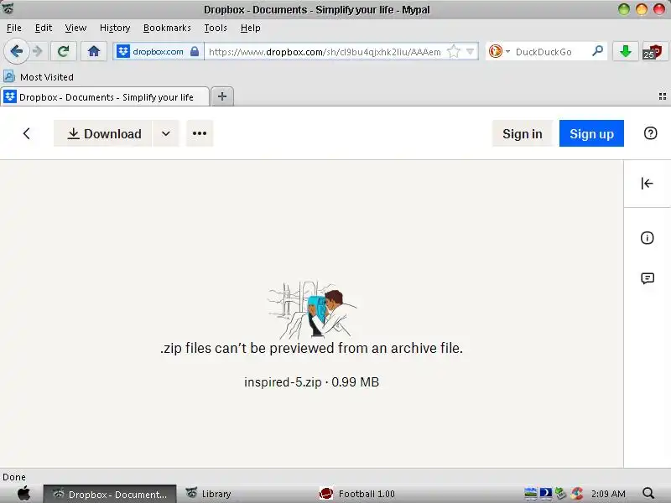Click the padlock security icon

point(195,52)
